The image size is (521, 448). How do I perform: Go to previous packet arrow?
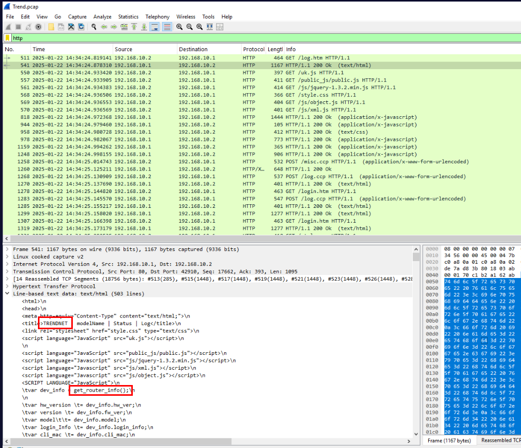[x=104, y=27]
